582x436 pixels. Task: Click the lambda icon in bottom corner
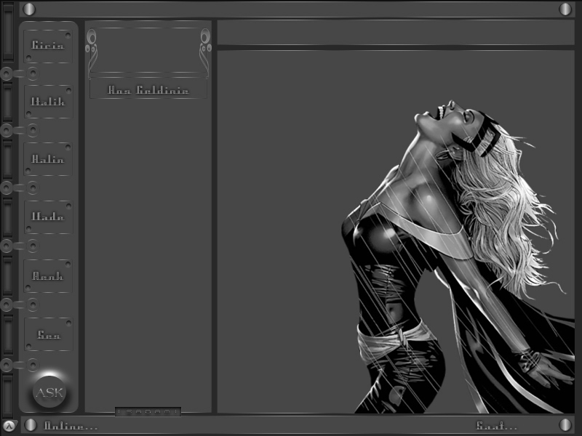[9, 426]
